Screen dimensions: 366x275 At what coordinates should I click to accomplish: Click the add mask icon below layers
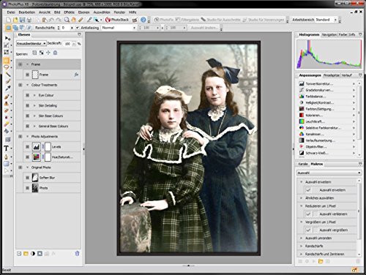40,254
